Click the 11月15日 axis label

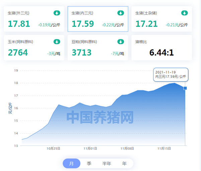tap(164, 149)
